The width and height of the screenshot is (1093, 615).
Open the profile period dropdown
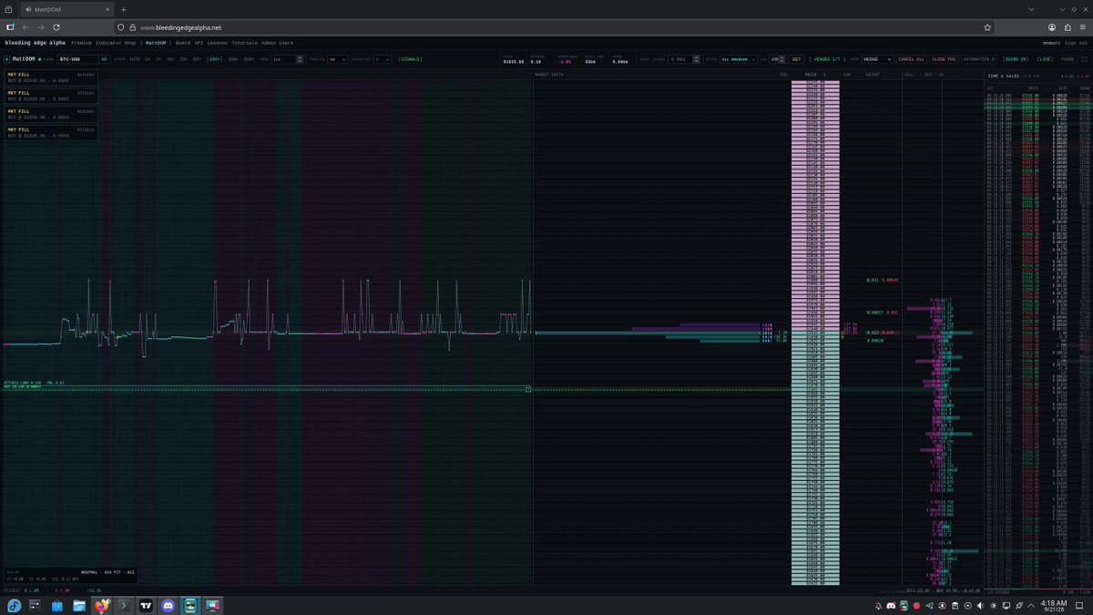coord(337,59)
